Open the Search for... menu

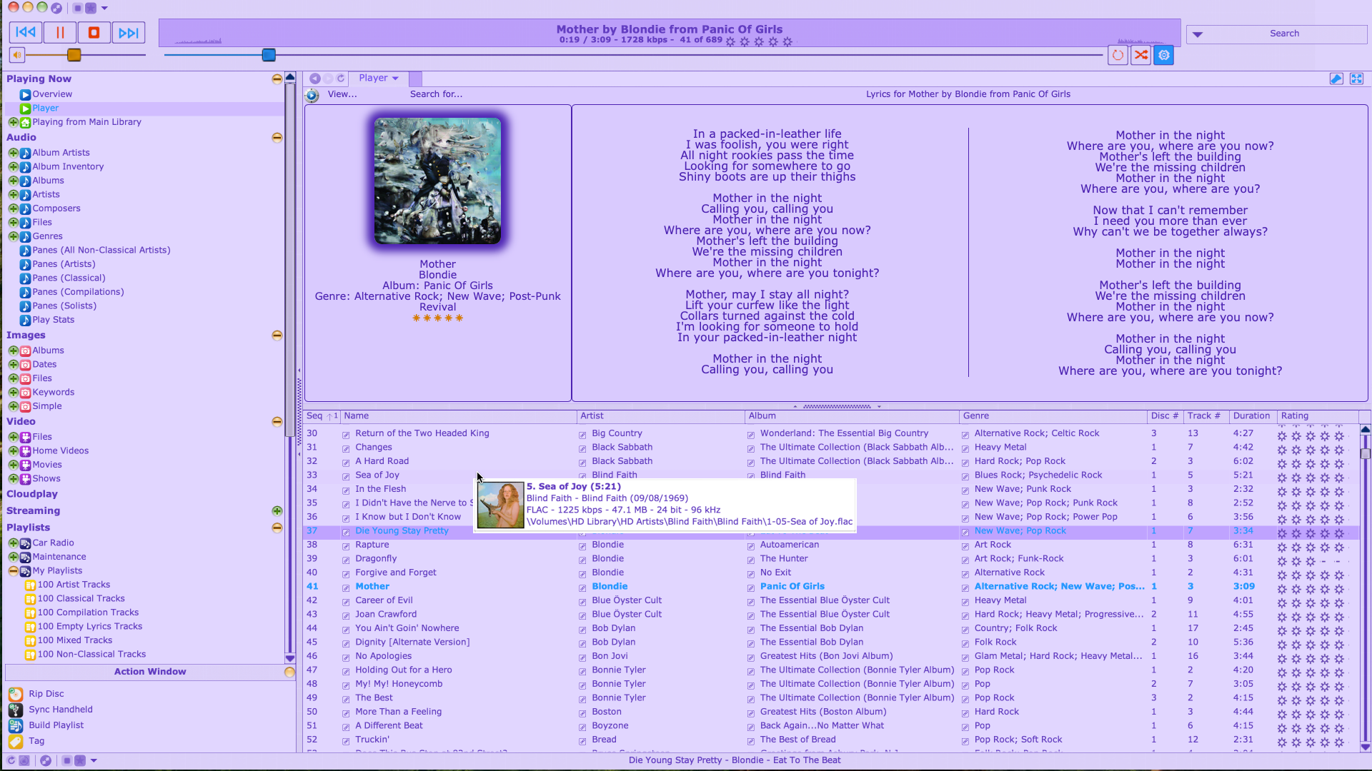click(x=436, y=94)
